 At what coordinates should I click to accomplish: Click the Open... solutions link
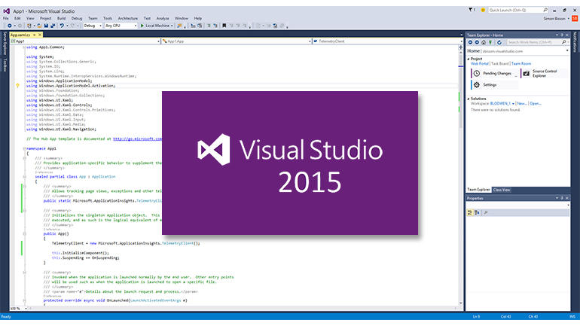tap(536, 103)
